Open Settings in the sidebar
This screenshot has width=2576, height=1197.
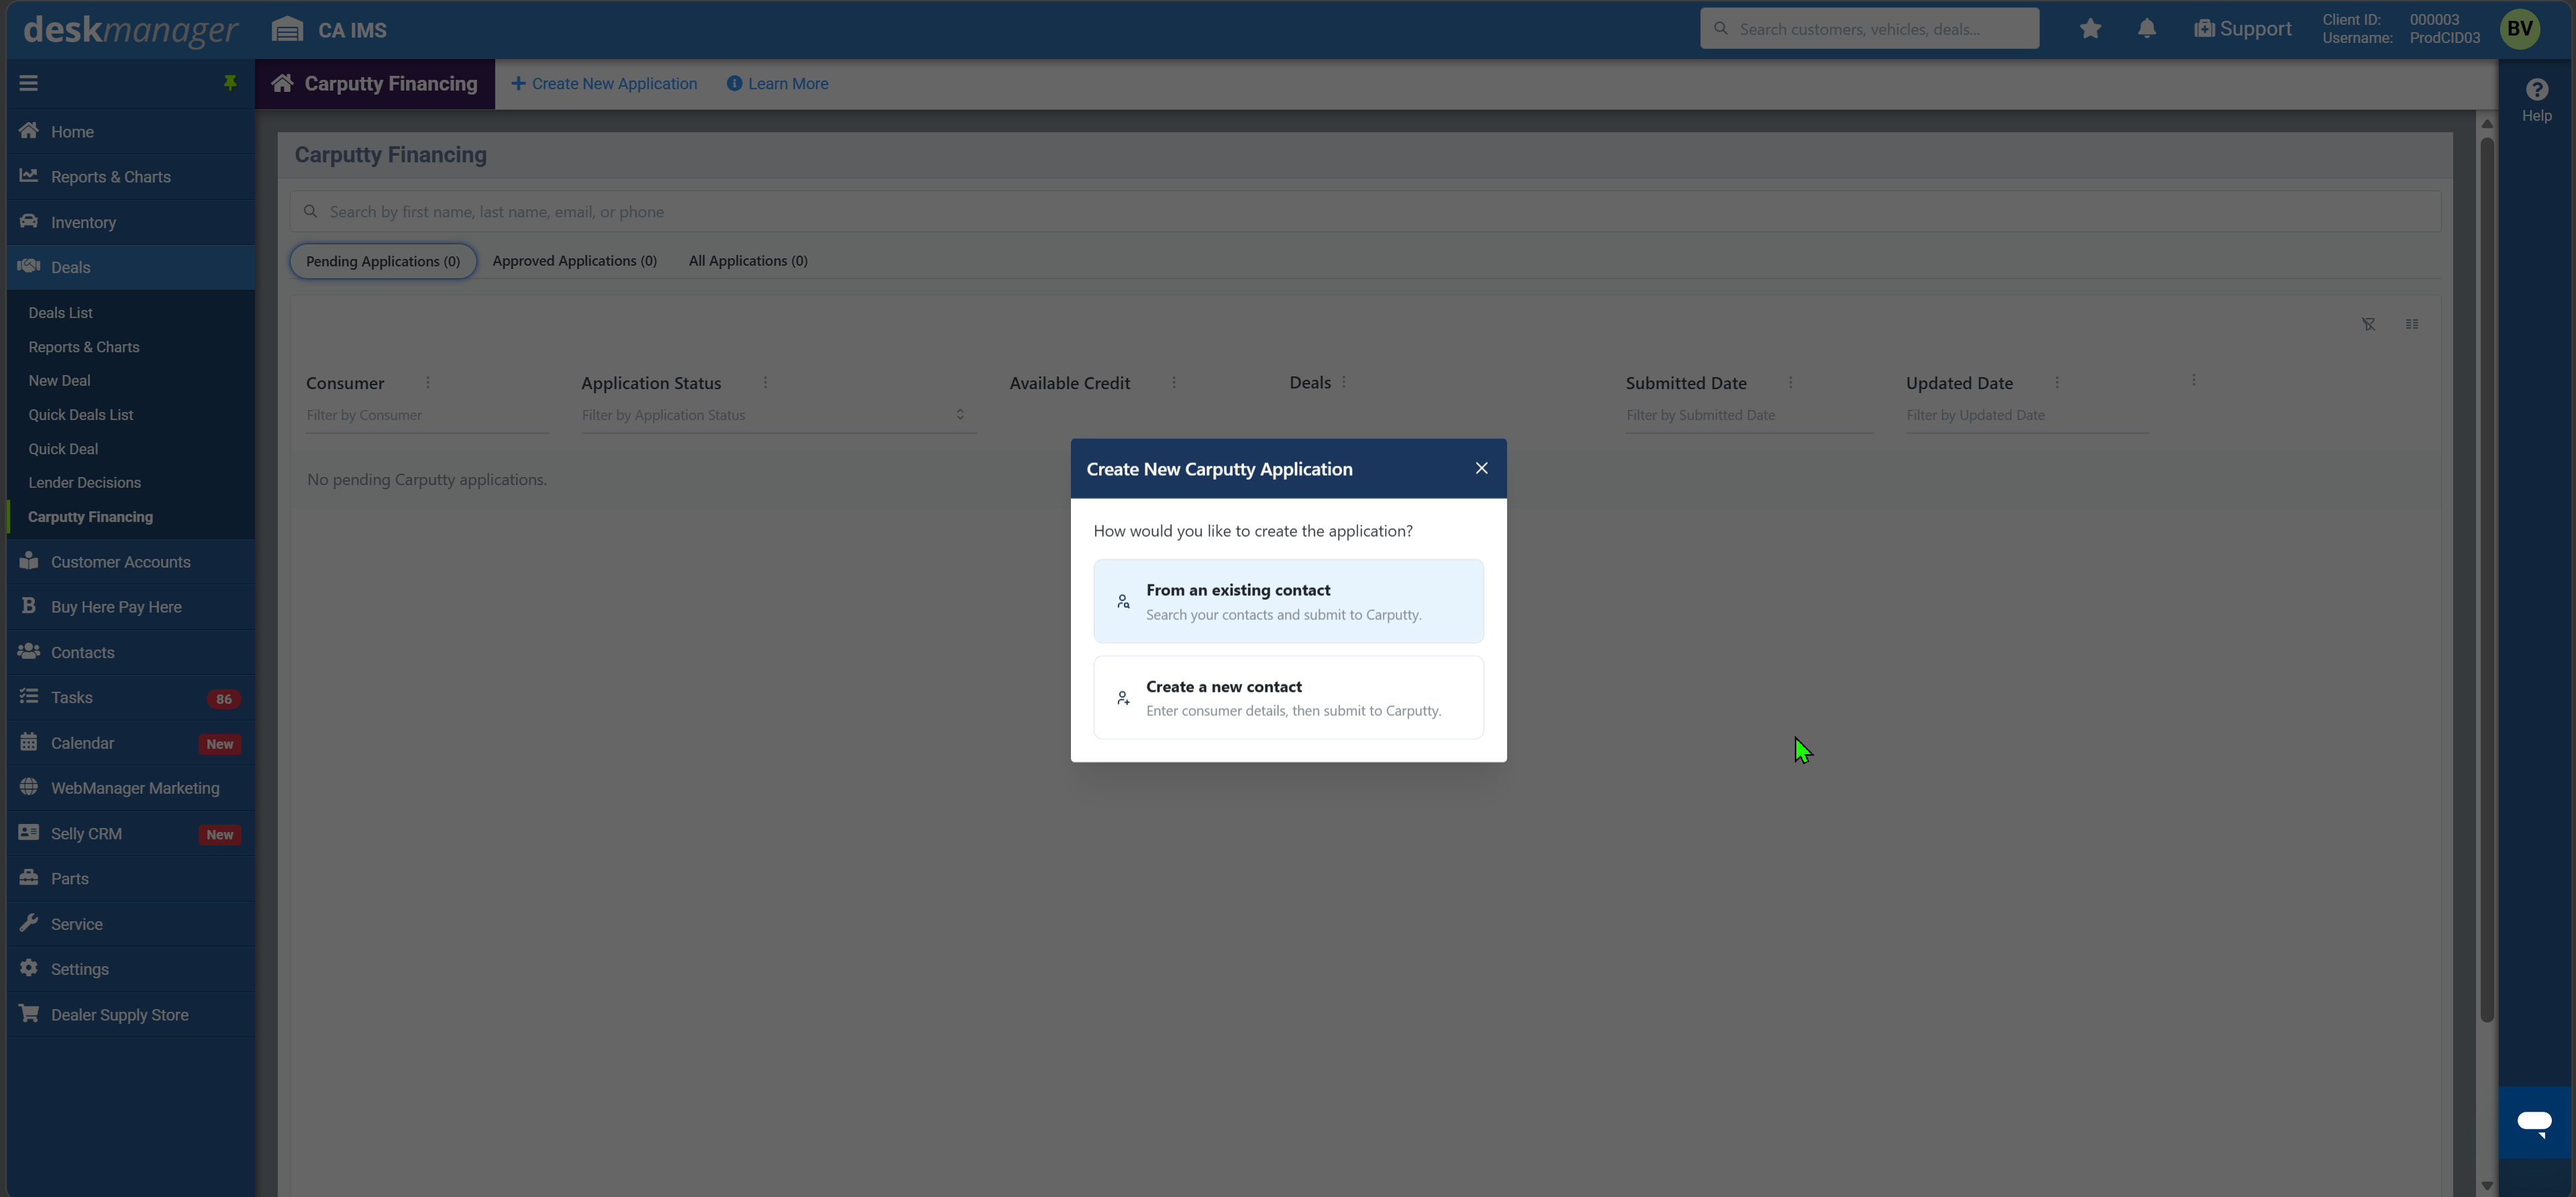(131, 969)
